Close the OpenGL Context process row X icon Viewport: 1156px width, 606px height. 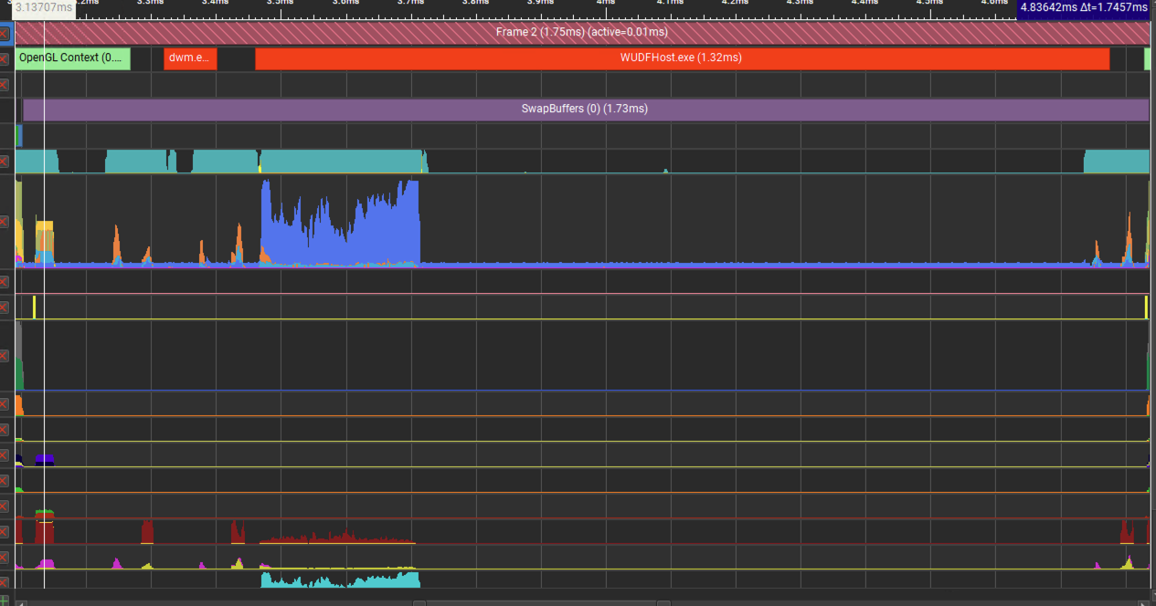5,59
